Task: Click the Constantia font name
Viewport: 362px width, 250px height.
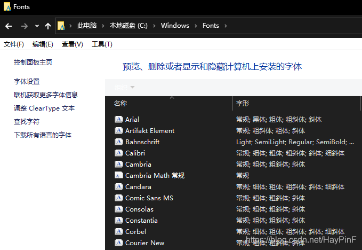Action: (141, 221)
